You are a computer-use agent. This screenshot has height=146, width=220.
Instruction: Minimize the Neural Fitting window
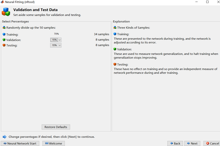coord(196,2)
